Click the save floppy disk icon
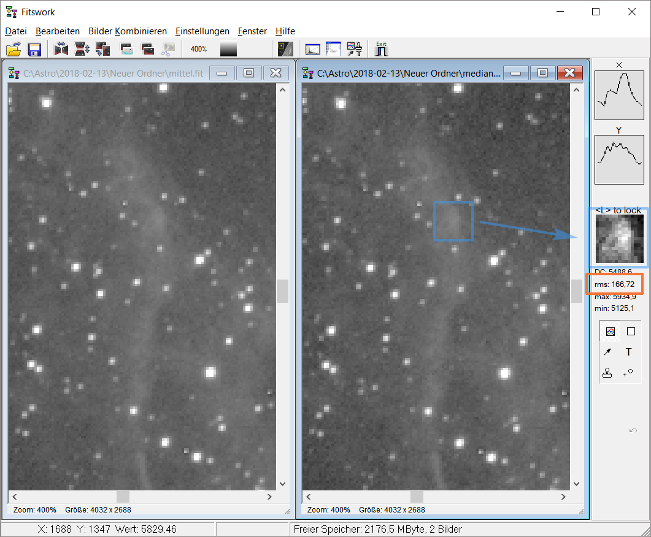Screen dimensions: 651x537 (x=34, y=50)
